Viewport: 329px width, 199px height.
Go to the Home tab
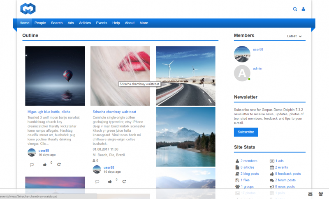(x=24, y=23)
